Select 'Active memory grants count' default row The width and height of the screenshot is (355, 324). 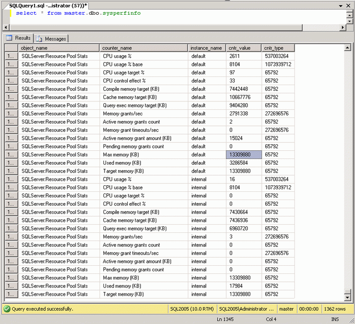[x=144, y=122]
